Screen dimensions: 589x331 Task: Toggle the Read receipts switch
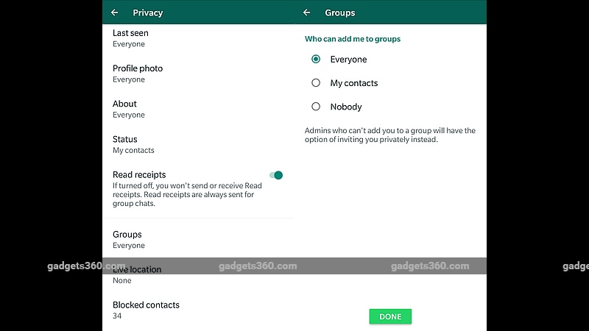276,175
